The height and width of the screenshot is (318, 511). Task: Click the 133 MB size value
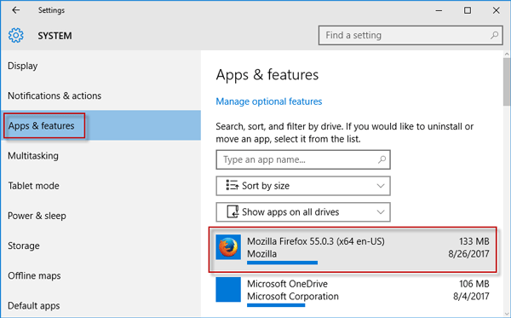(x=474, y=241)
